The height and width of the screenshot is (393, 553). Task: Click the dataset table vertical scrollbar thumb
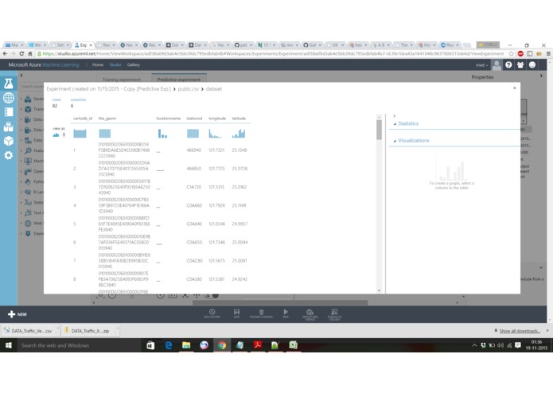pyautogui.click(x=379, y=130)
